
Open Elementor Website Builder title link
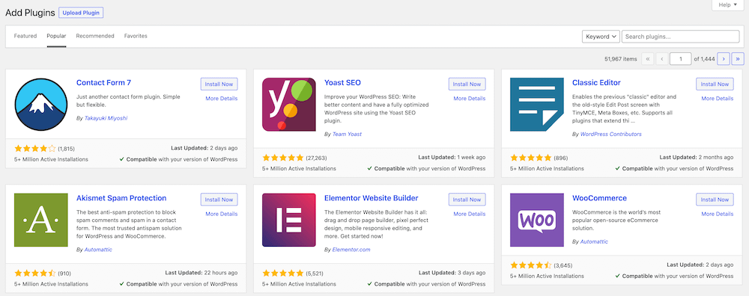(x=372, y=198)
